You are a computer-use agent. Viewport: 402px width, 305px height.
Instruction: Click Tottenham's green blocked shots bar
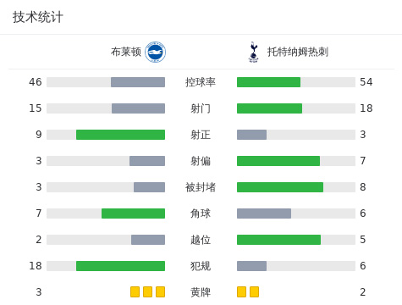280,187
